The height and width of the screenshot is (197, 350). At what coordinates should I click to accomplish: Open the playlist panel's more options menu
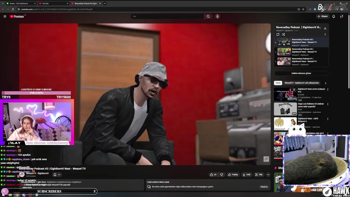click(325, 34)
